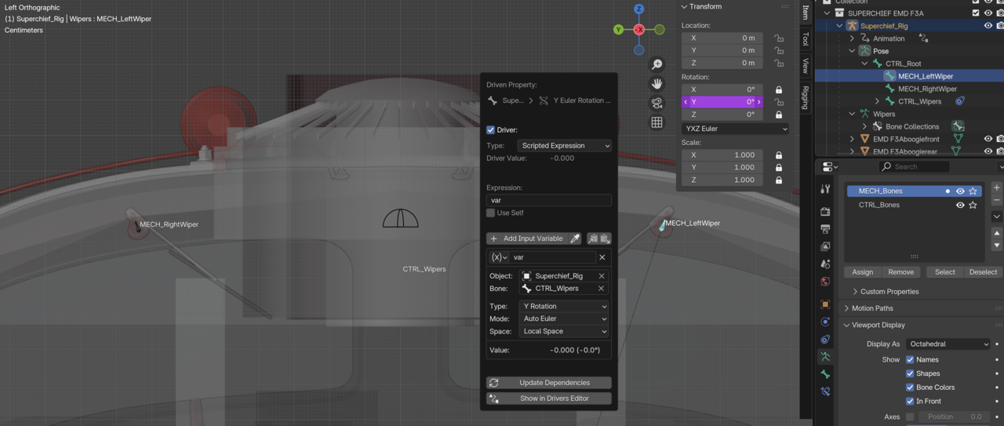
Task: Uncheck the Shapes show checkbox
Action: coord(910,373)
